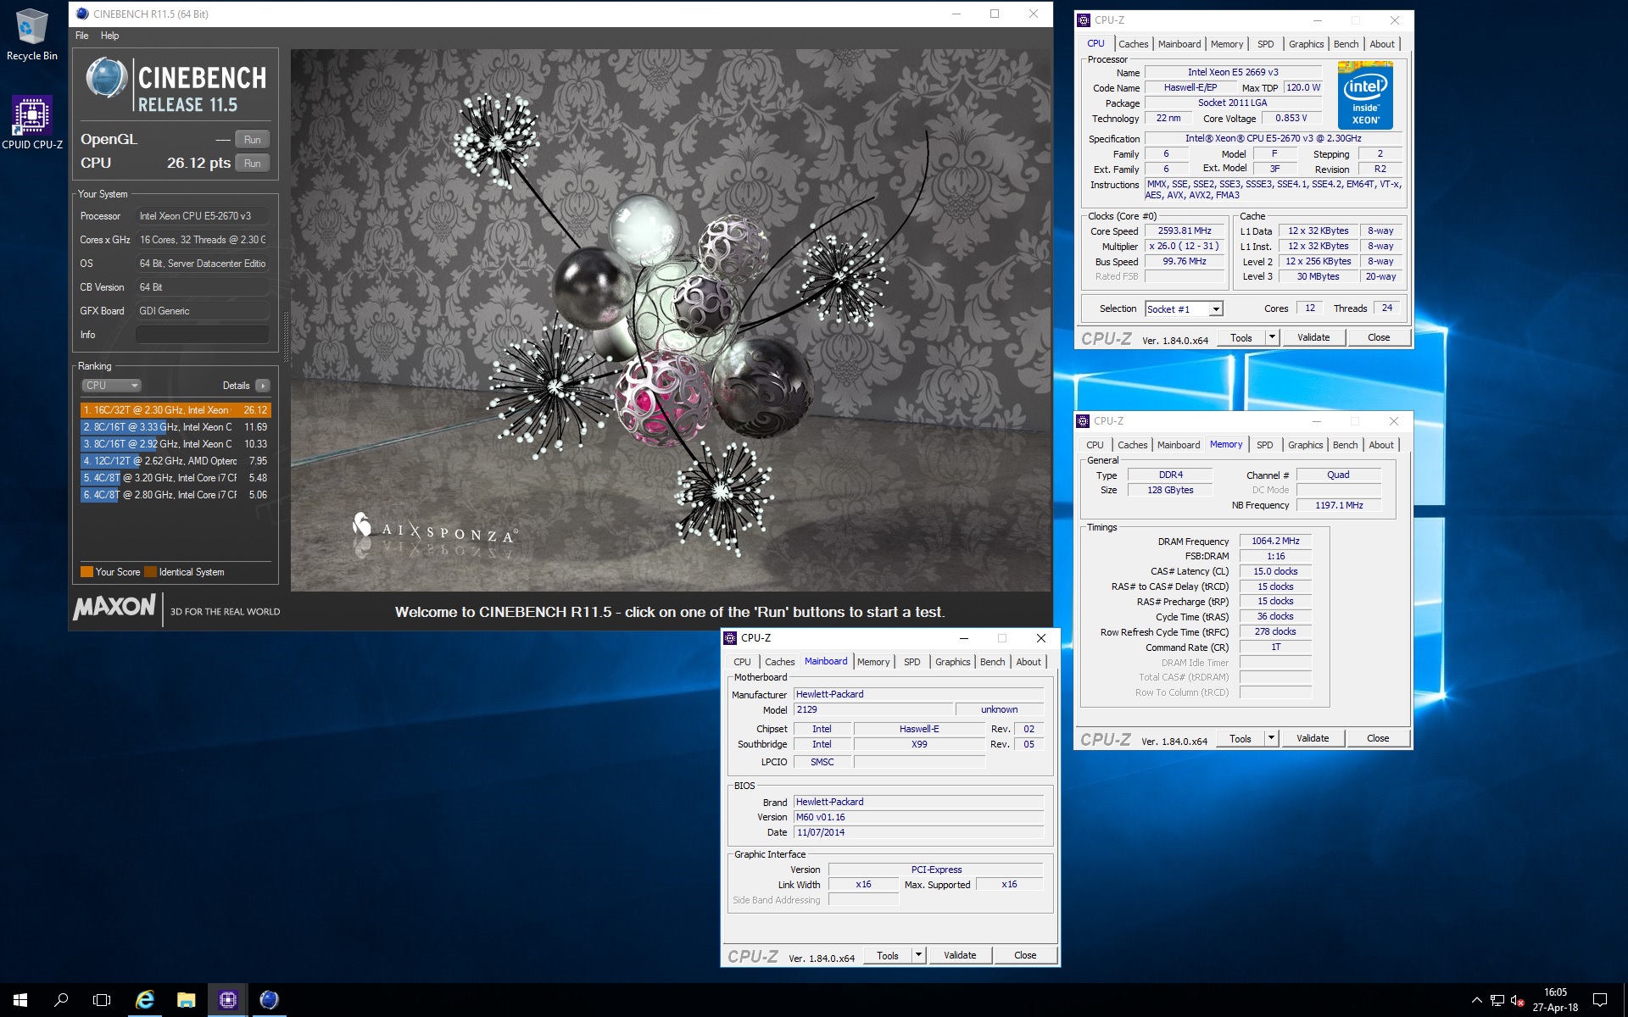Click Tools button in top CPU-Z window
This screenshot has height=1017, width=1628.
(x=1241, y=337)
